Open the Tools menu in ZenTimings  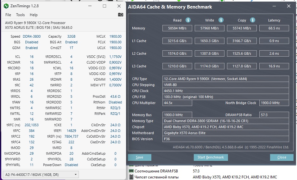tap(20, 15)
